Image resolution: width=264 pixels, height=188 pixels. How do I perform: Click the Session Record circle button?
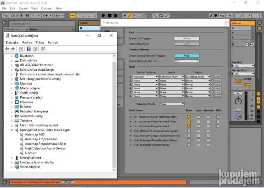pos(144,16)
